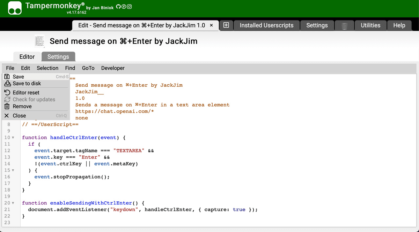Click the Close X icon in File menu
Image resolution: width=419 pixels, height=232 pixels.
pos(7,116)
